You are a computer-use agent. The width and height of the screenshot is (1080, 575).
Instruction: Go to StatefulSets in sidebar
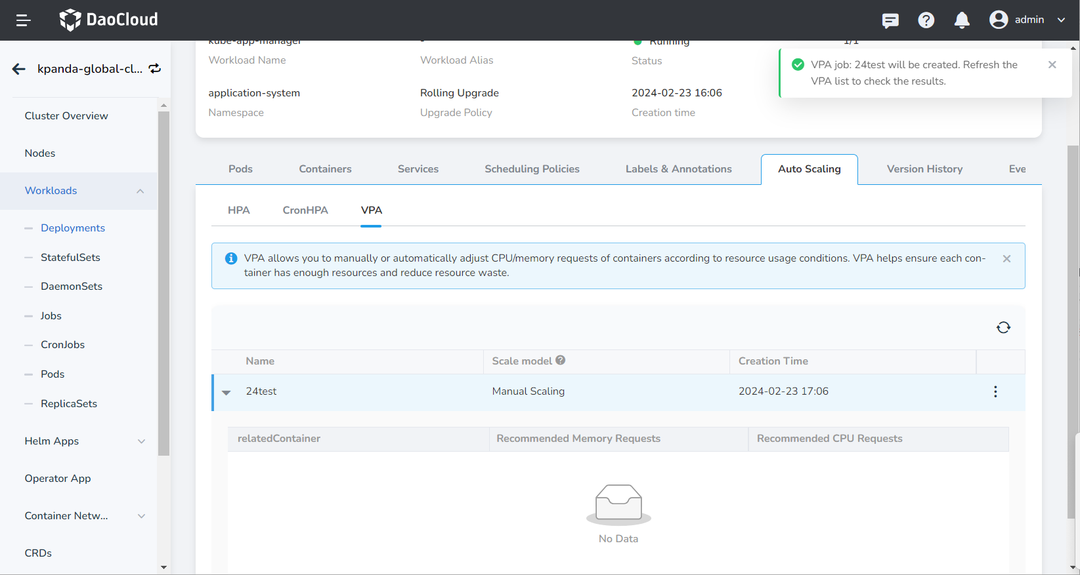point(70,258)
